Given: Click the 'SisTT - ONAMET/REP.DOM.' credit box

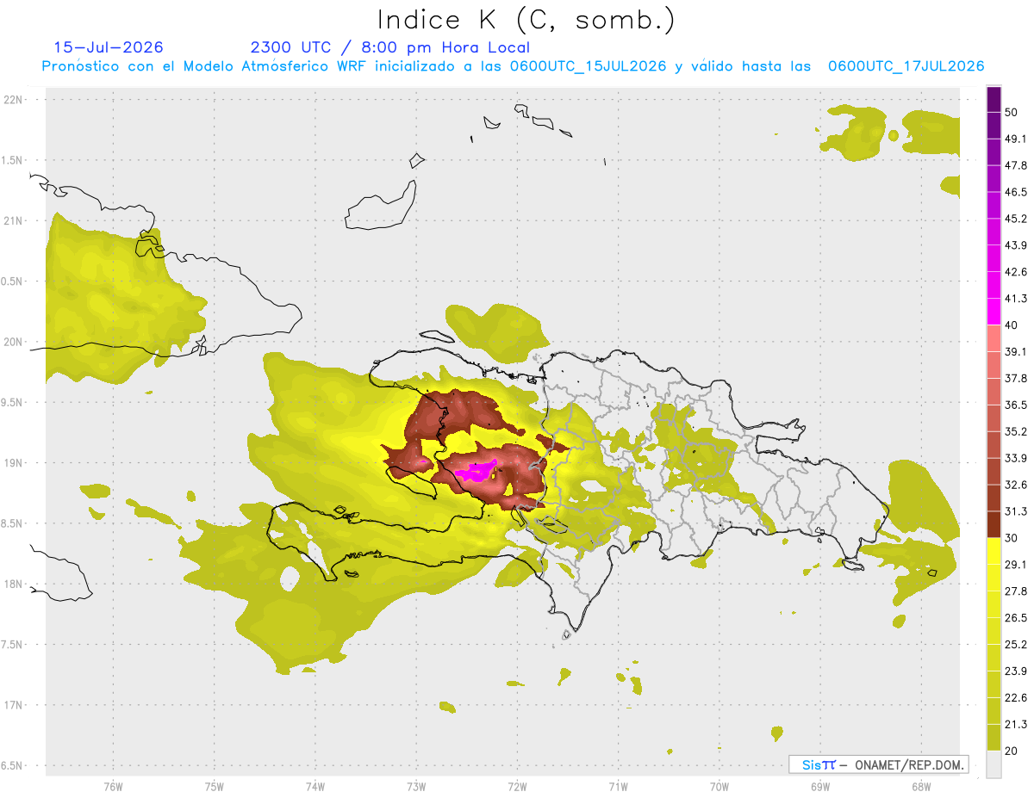Looking at the screenshot, I should point(878,764).
